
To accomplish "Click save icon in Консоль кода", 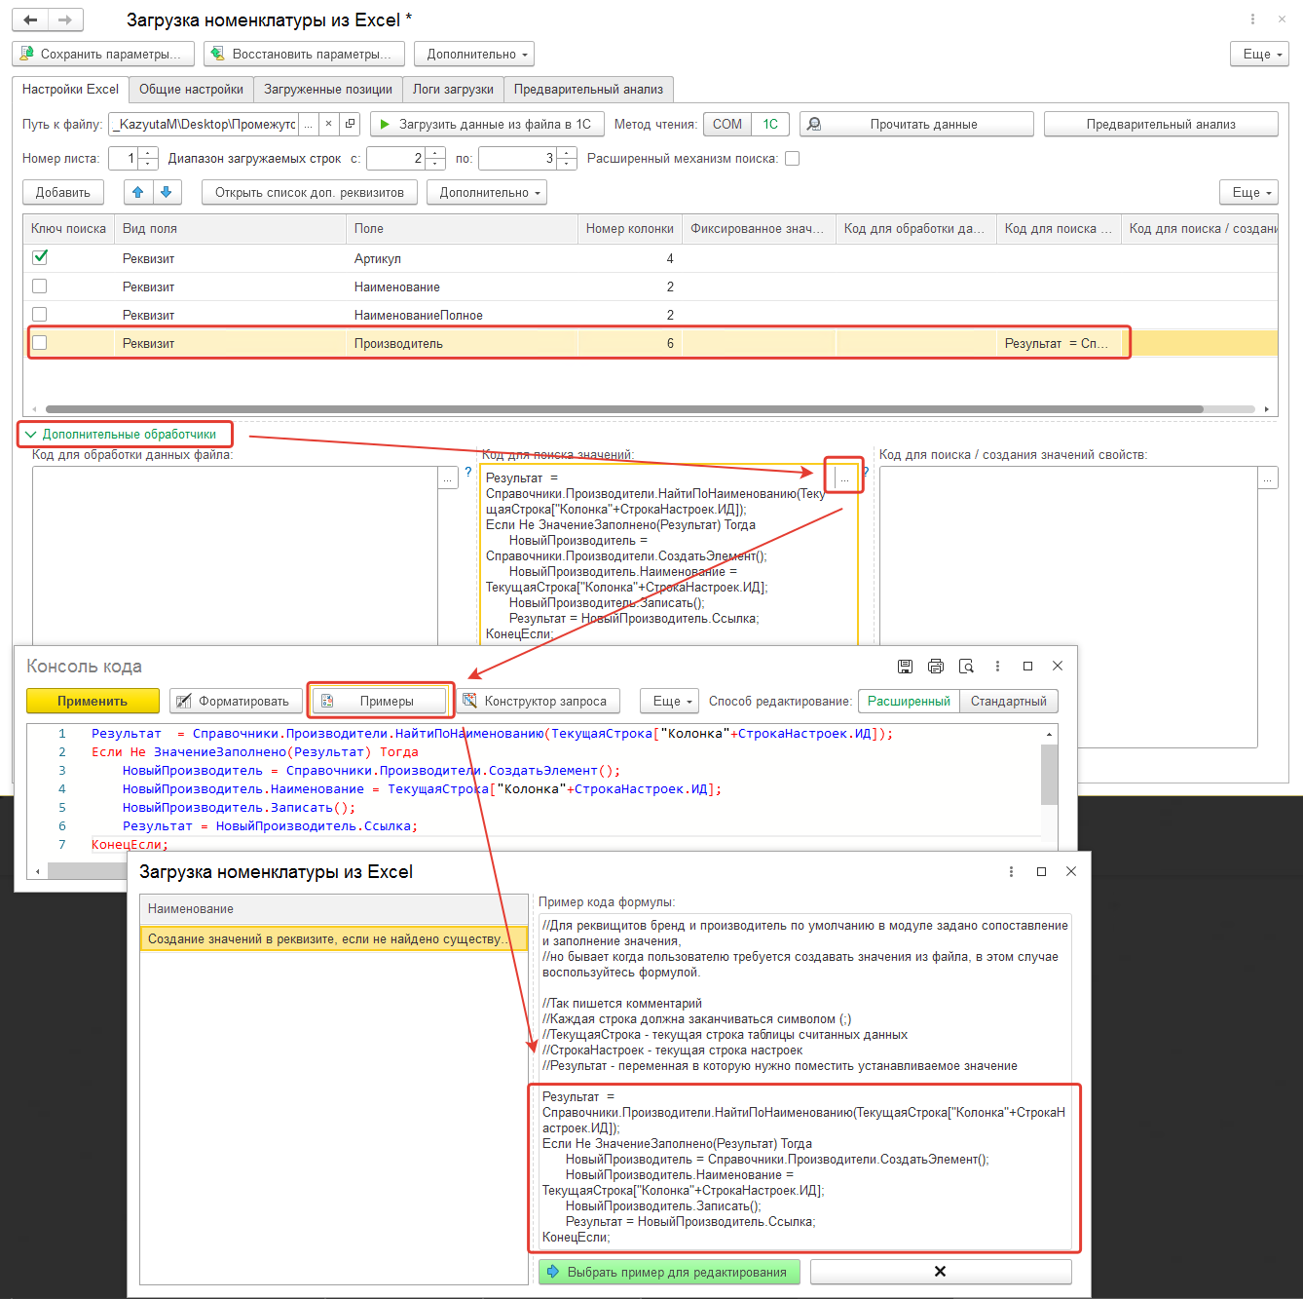I will click(906, 667).
